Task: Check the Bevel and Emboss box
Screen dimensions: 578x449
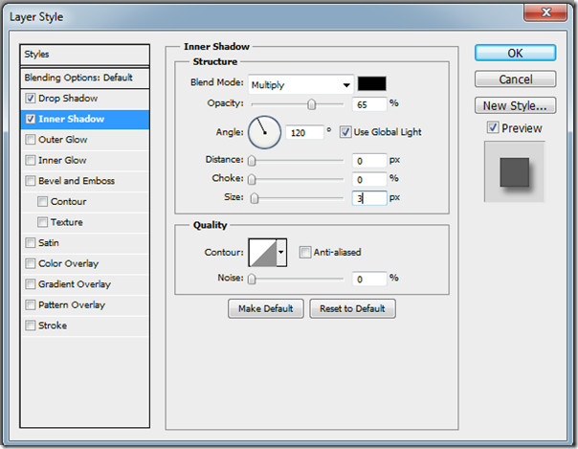Action: click(x=31, y=181)
